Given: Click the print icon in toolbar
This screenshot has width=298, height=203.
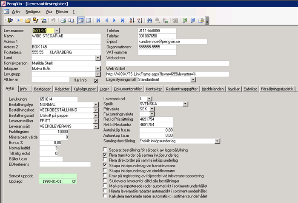Looking at the screenshot, I should pyautogui.click(x=63, y=20).
